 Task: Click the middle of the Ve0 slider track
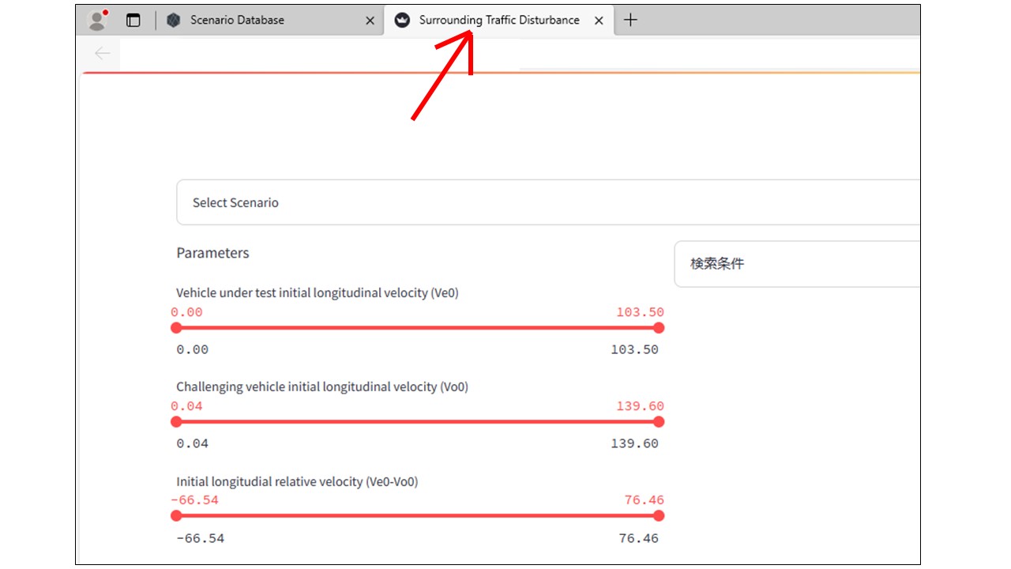[417, 328]
